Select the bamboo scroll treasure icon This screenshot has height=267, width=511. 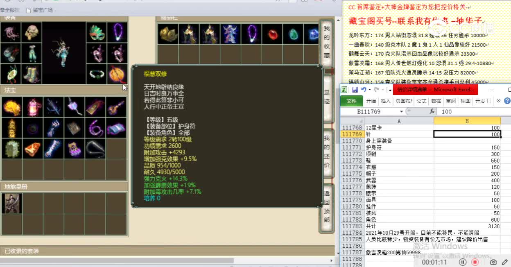click(74, 128)
